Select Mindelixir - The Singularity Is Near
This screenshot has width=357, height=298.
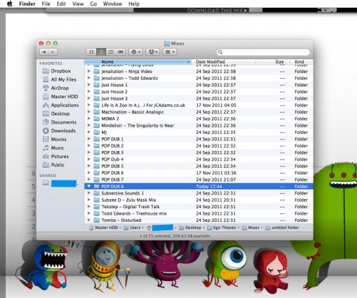coord(199,126)
